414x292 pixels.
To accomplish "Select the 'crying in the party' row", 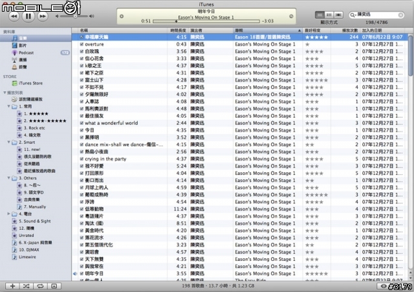I will (x=240, y=159).
